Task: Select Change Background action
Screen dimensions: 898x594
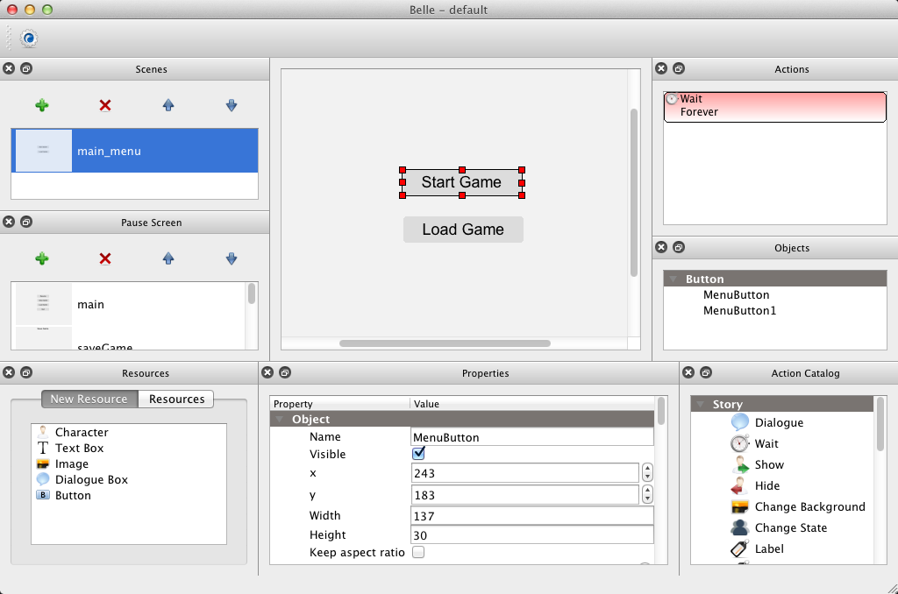Action: click(x=798, y=507)
